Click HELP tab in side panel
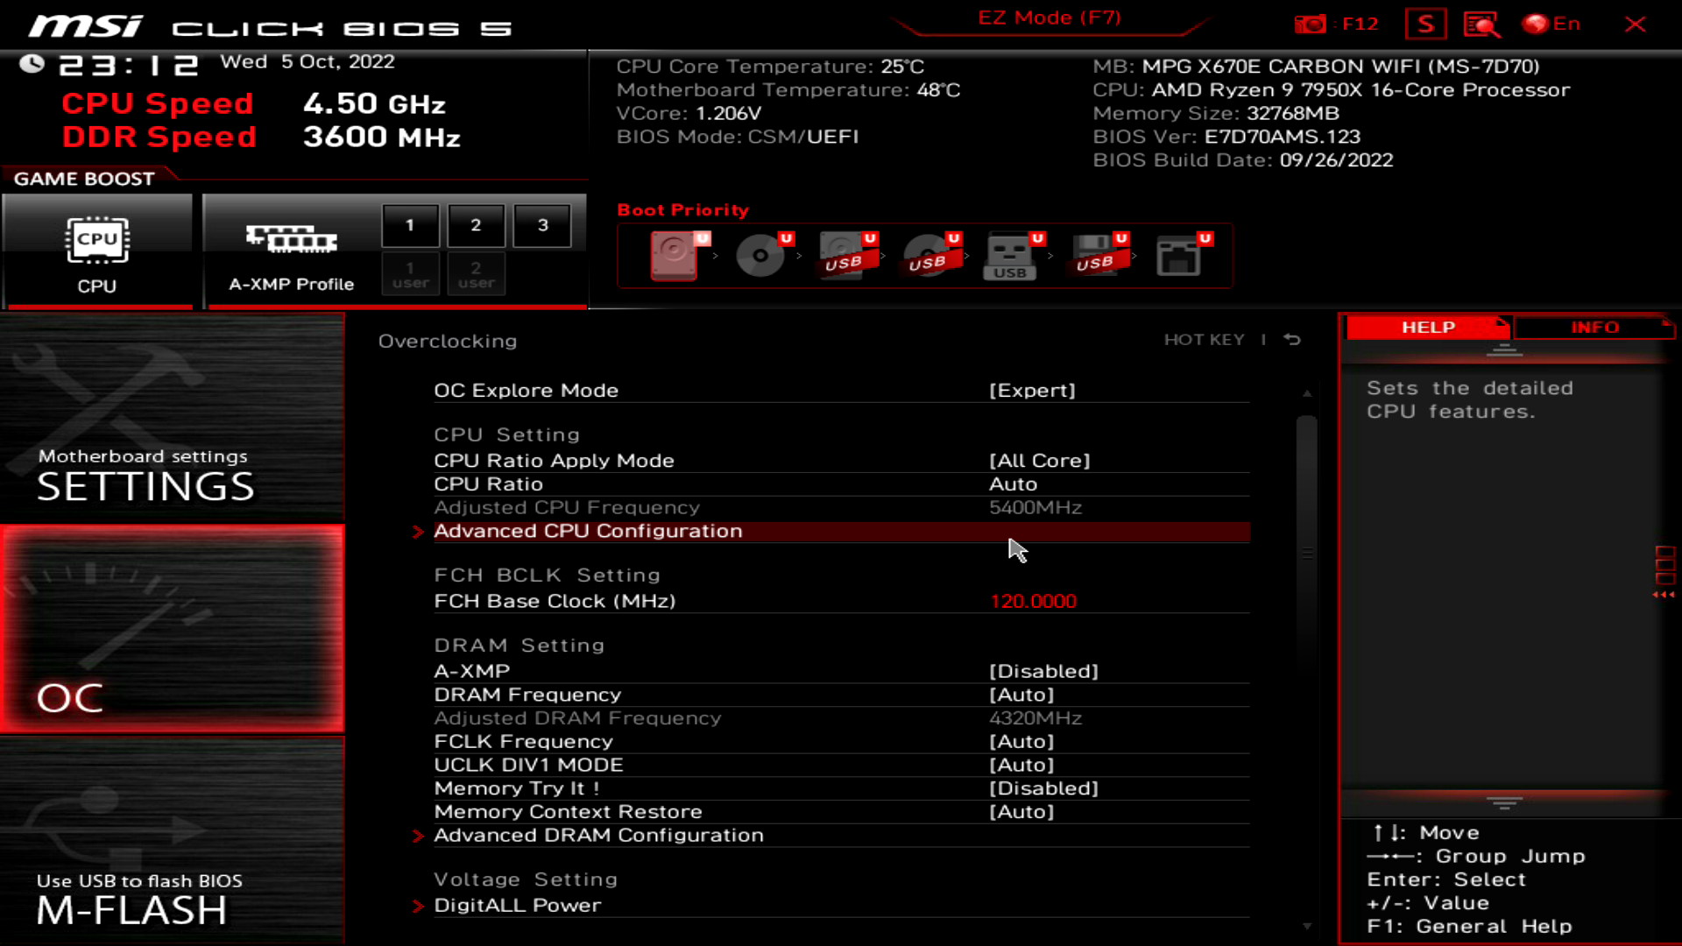The width and height of the screenshot is (1682, 946). click(x=1429, y=327)
